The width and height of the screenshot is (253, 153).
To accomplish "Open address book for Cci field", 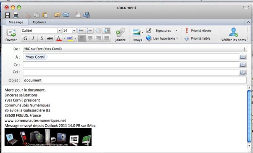I will (243, 72).
